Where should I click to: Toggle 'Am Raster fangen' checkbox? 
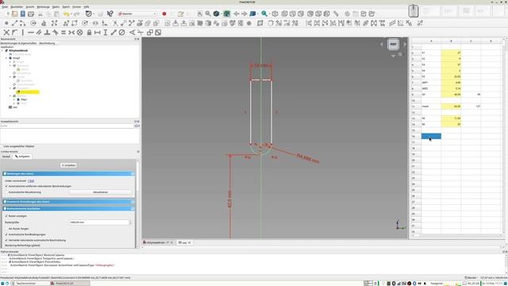[x=6, y=229]
